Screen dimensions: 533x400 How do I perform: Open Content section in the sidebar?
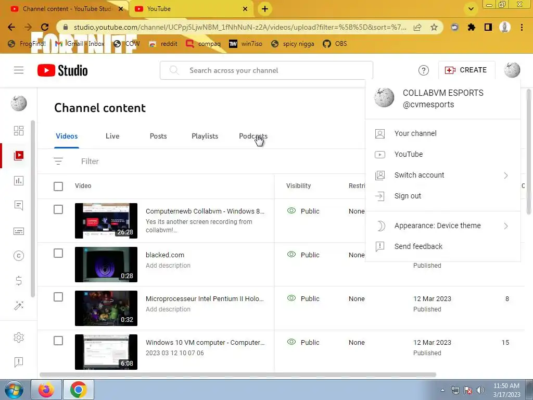click(x=19, y=155)
